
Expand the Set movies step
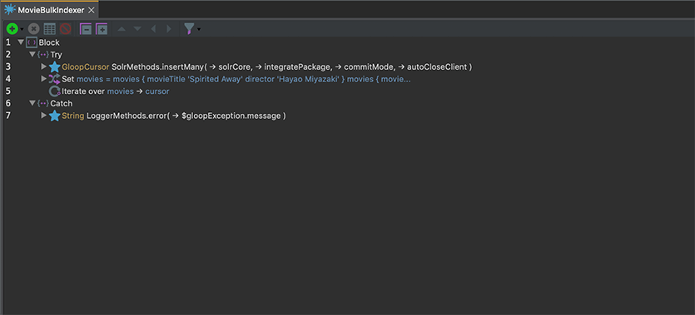43,79
